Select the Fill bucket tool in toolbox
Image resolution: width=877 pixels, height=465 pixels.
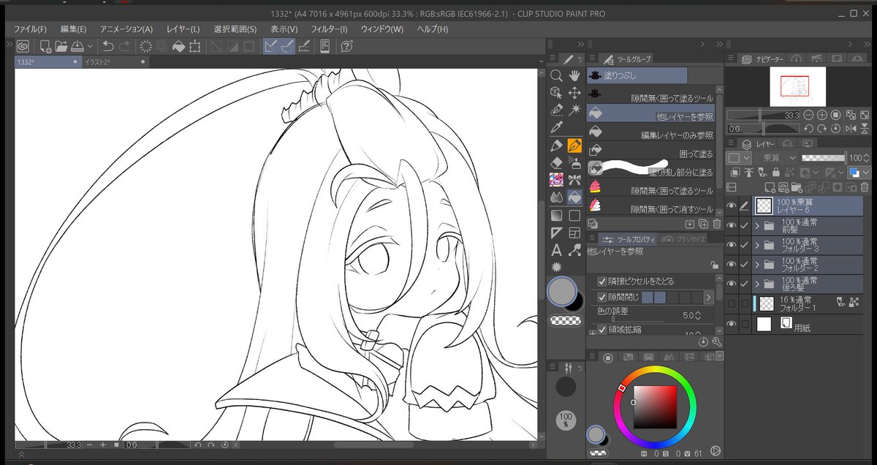574,197
